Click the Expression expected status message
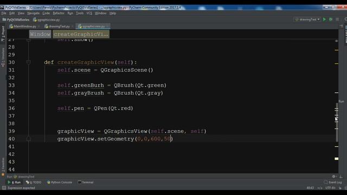This screenshot has width=347, height=195. coord(21,188)
